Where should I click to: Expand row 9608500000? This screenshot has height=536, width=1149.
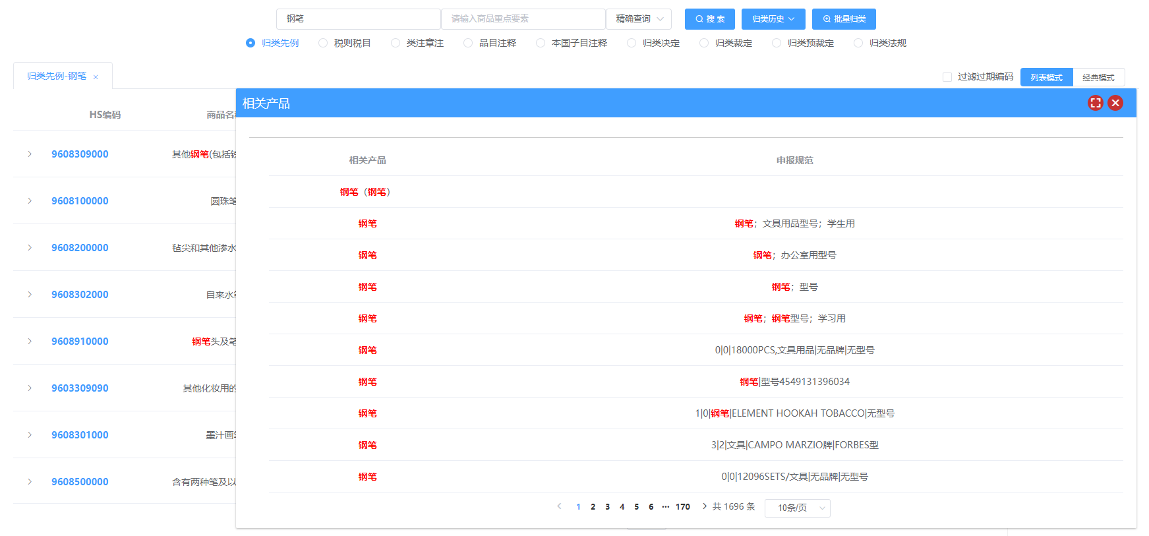[x=30, y=481]
